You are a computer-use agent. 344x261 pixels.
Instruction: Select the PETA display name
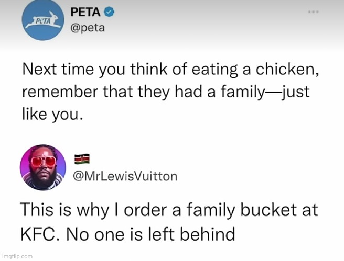pyautogui.click(x=85, y=12)
